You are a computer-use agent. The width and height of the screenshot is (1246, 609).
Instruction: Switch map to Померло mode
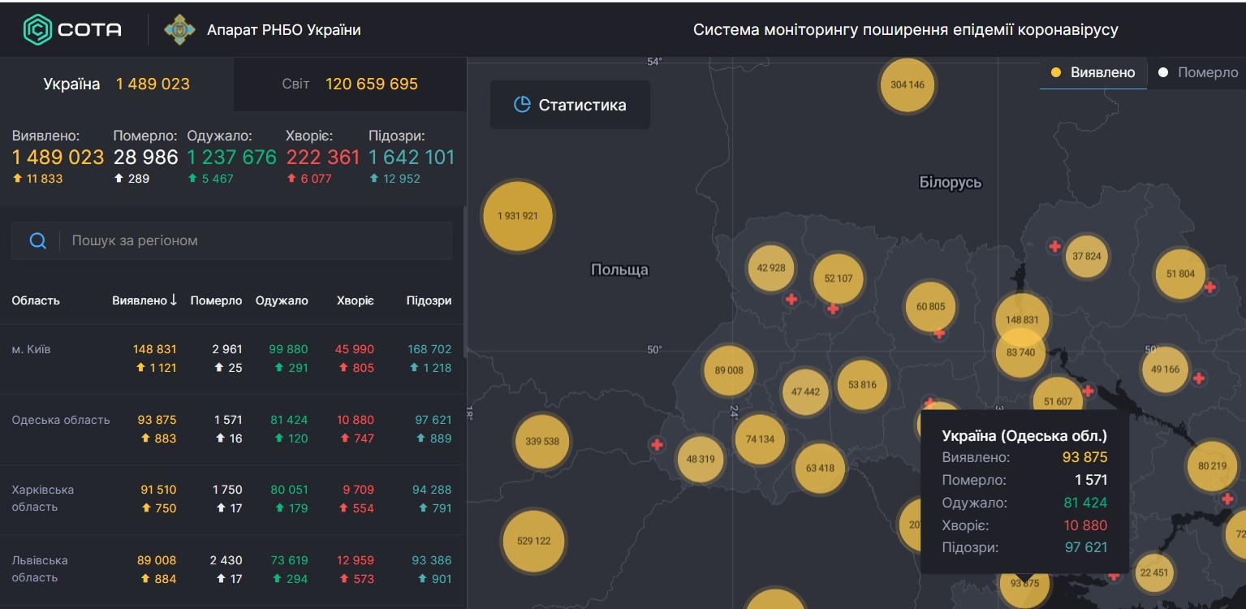[1198, 72]
